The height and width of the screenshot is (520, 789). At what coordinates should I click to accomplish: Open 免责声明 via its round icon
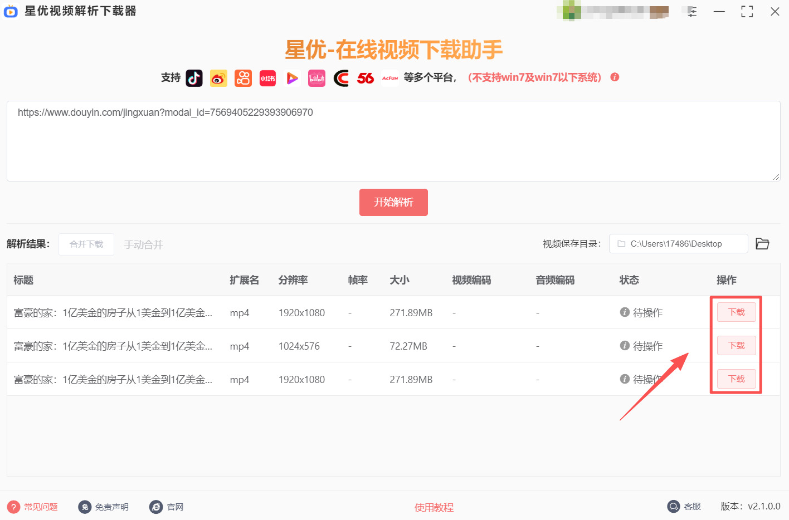point(85,507)
